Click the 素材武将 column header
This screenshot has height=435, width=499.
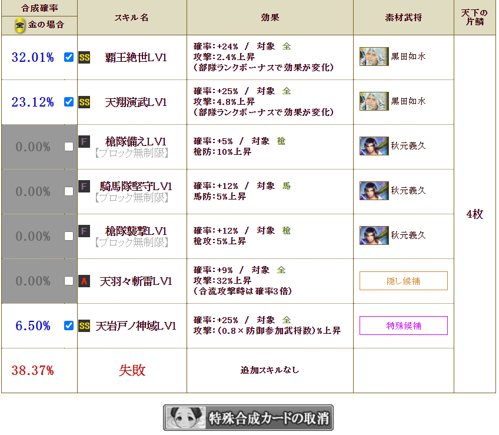pyautogui.click(x=404, y=18)
